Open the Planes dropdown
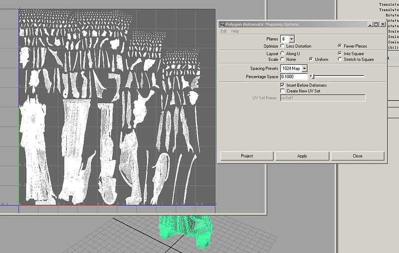The image size is (399, 253). (291, 39)
